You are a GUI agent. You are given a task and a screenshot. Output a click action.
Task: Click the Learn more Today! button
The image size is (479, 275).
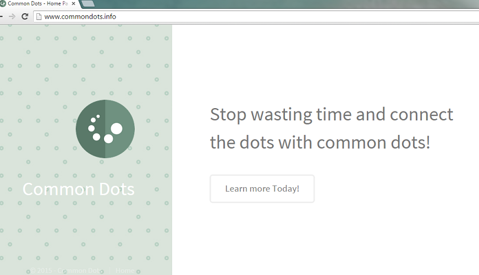[x=262, y=189]
